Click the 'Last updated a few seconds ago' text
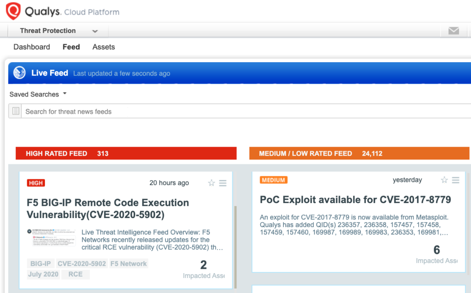 121,73
